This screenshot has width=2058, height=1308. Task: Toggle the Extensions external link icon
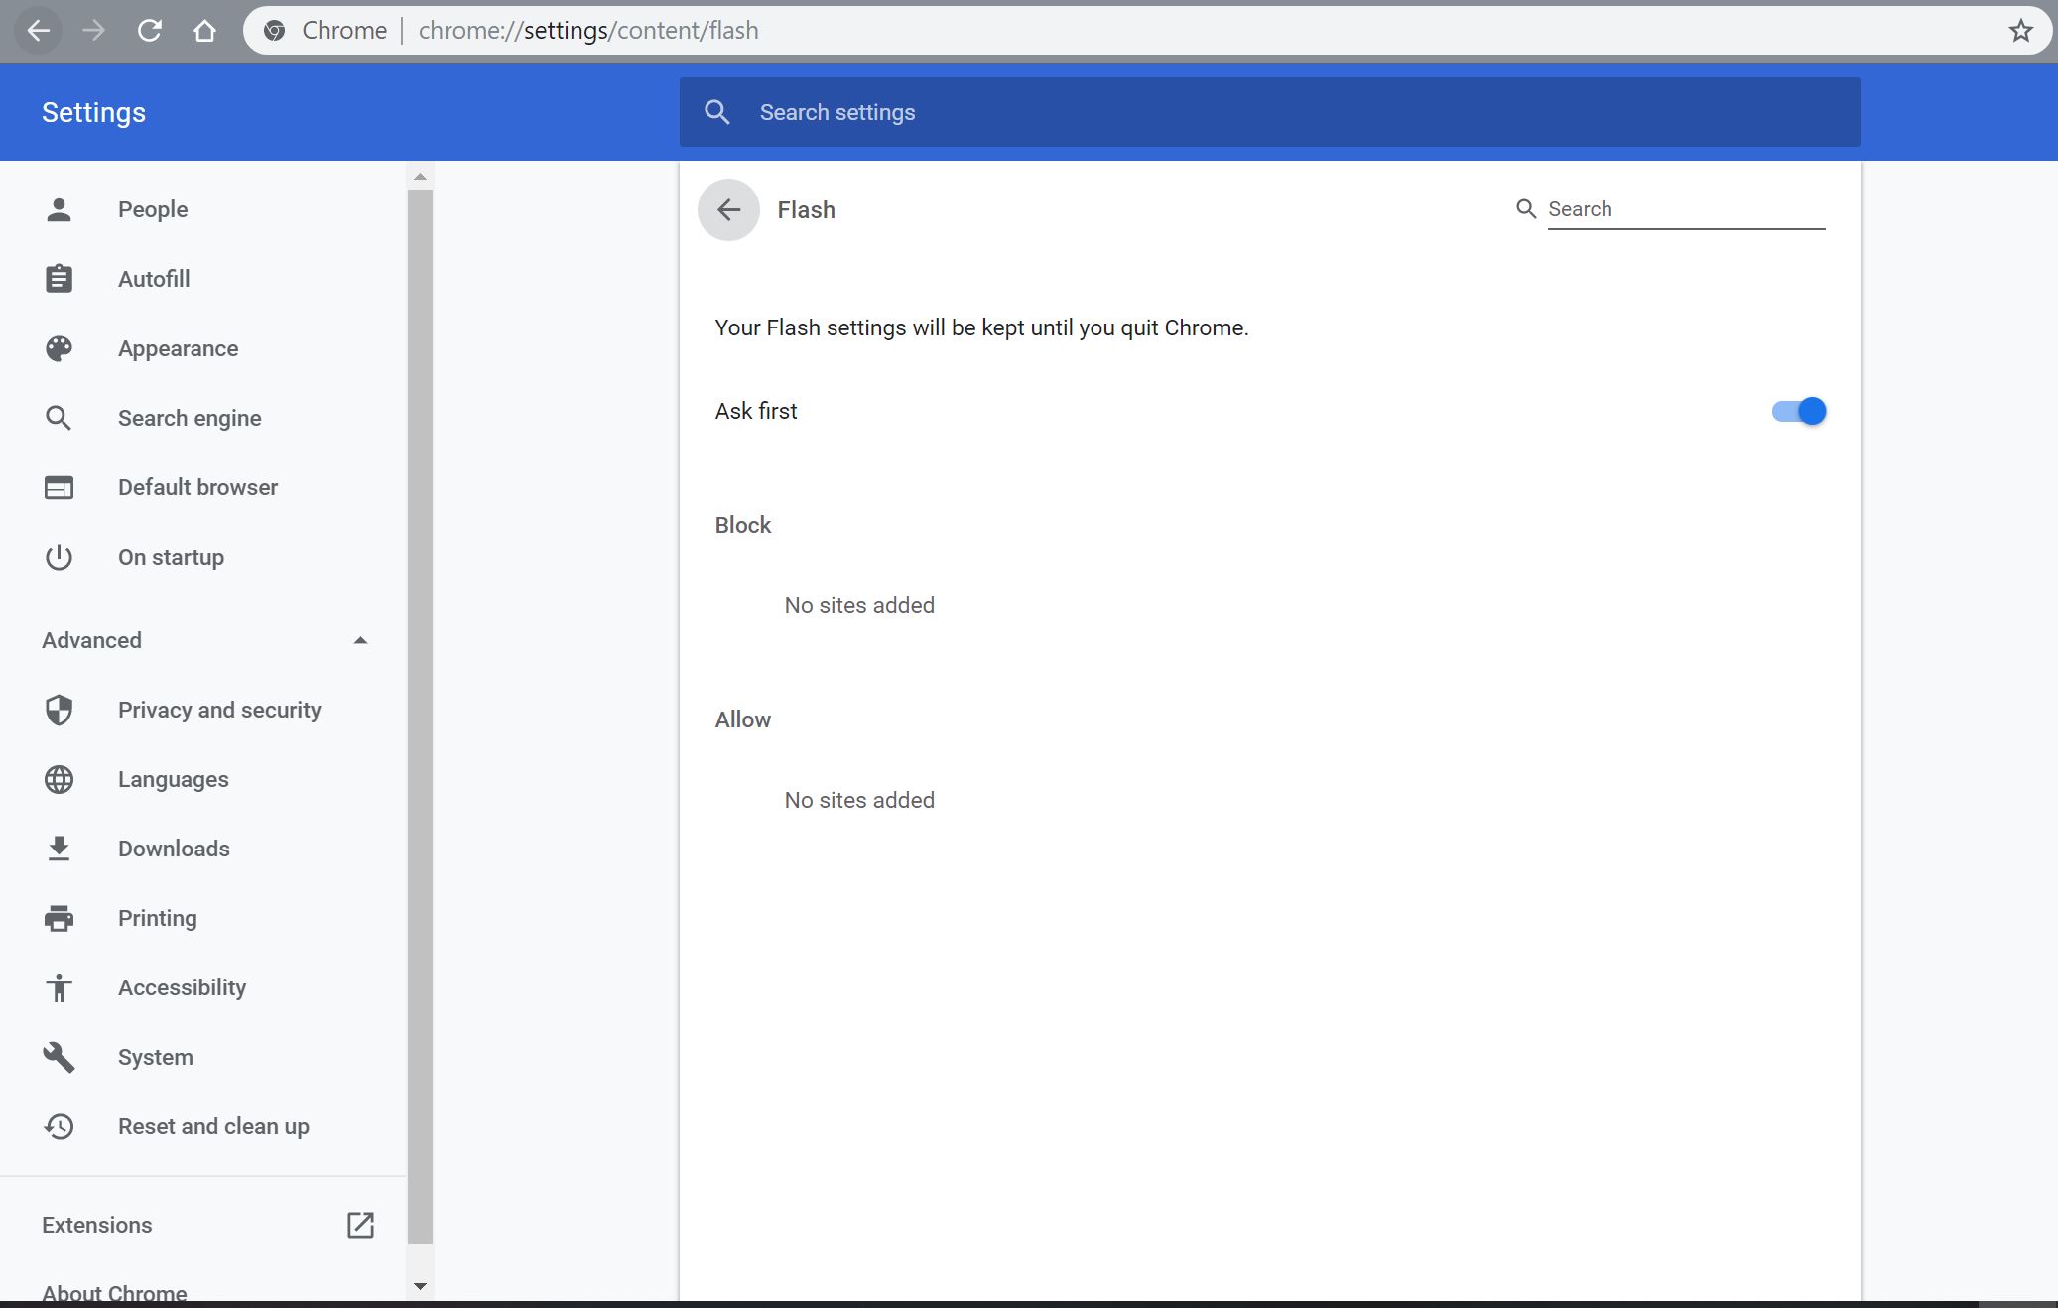point(360,1226)
